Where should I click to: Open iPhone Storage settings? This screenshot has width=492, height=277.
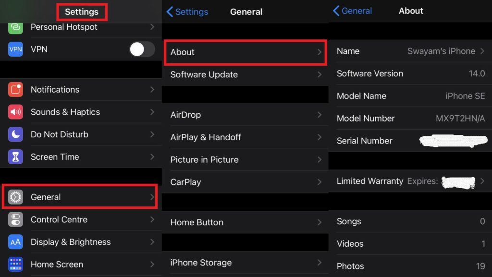245,263
